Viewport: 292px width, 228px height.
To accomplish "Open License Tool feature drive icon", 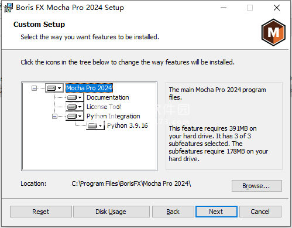I will tap(75, 107).
